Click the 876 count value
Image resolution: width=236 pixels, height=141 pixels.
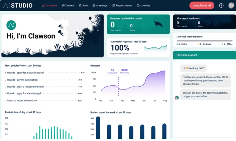[83, 73]
